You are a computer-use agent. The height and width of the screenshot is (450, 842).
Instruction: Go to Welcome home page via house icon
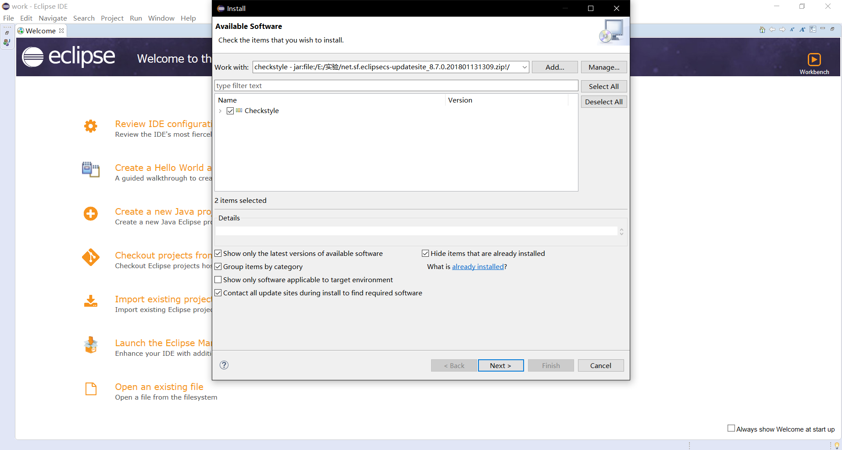[x=762, y=30]
